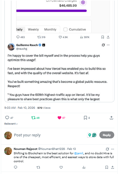123x174 pixels.
Task: Open the @jamil mention link
Action: 79,153
